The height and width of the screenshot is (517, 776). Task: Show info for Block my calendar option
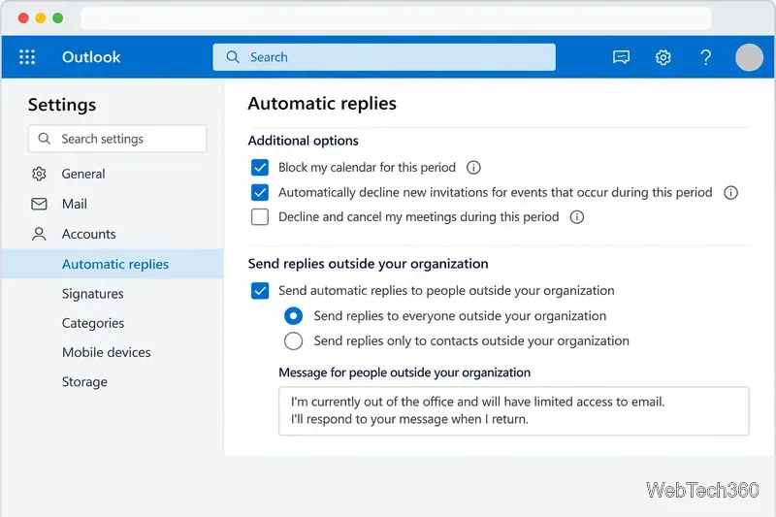pyautogui.click(x=473, y=168)
